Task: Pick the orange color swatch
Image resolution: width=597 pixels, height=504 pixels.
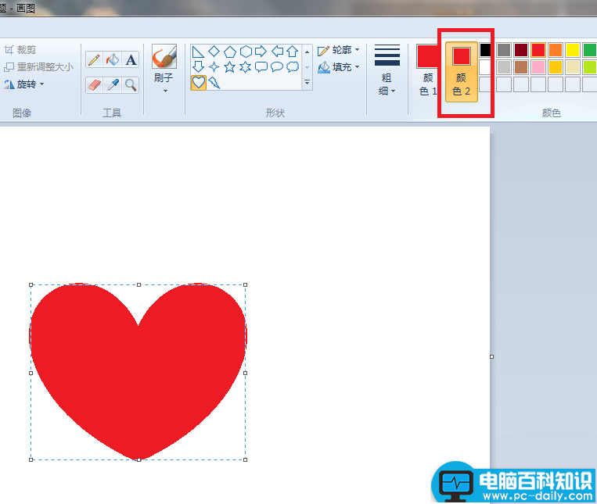Action: pos(555,50)
